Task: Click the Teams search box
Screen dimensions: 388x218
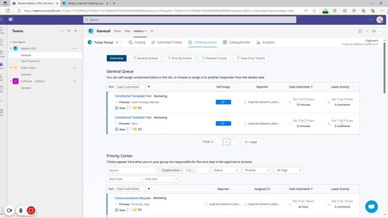Action: coord(190,19)
